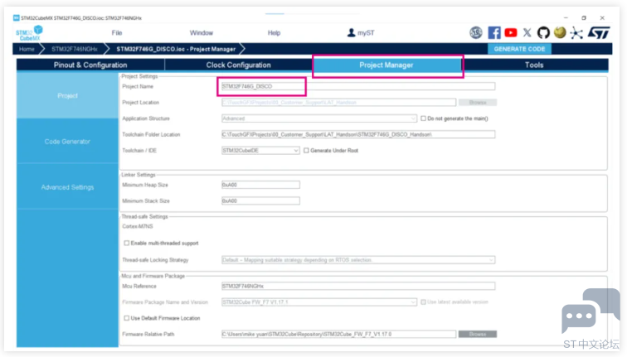Open the 10 years anniversary badge icon
This screenshot has width=627, height=357.
pos(476,33)
